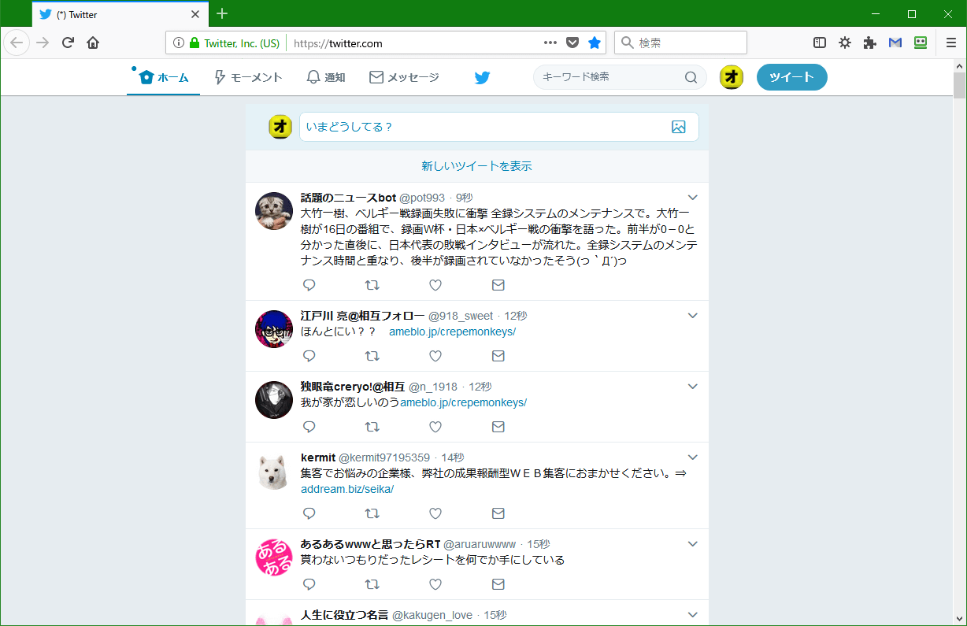Open addream.biz/seika/ link
967x626 pixels.
tap(347, 489)
